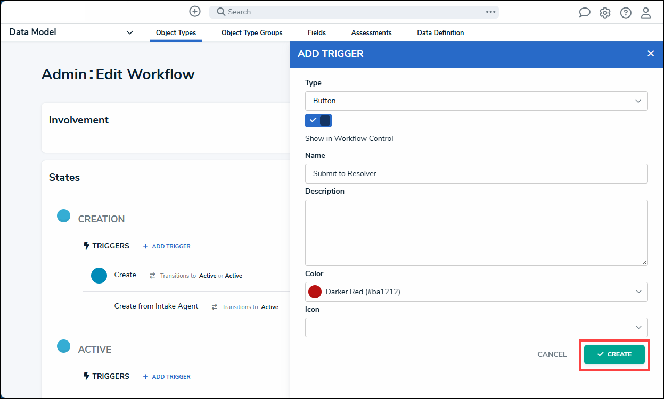This screenshot has width=664, height=399.
Task: Click Add Trigger under the Creation state
Action: [167, 246]
